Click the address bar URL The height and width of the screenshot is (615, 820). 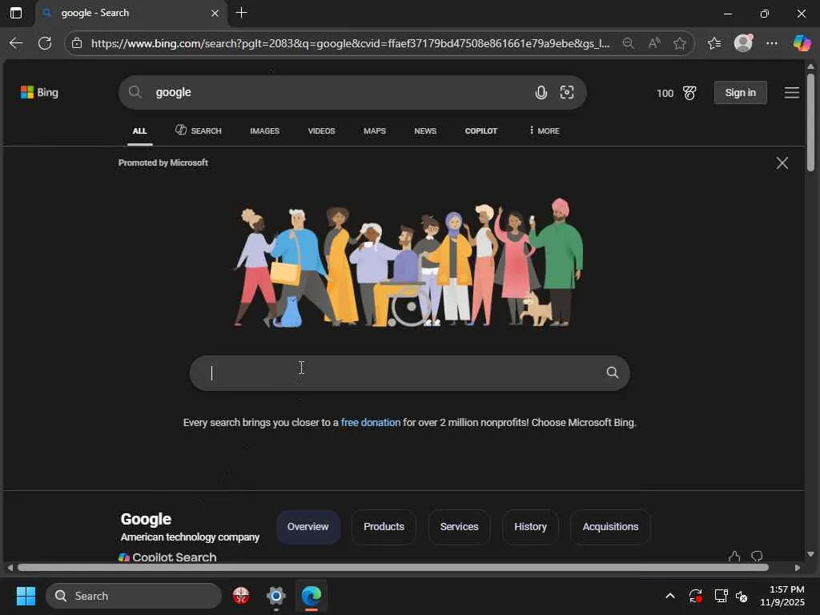coord(351,43)
